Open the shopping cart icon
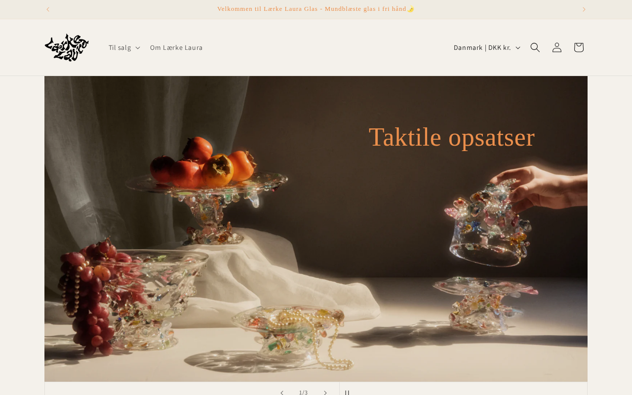This screenshot has width=632, height=395. click(x=579, y=47)
